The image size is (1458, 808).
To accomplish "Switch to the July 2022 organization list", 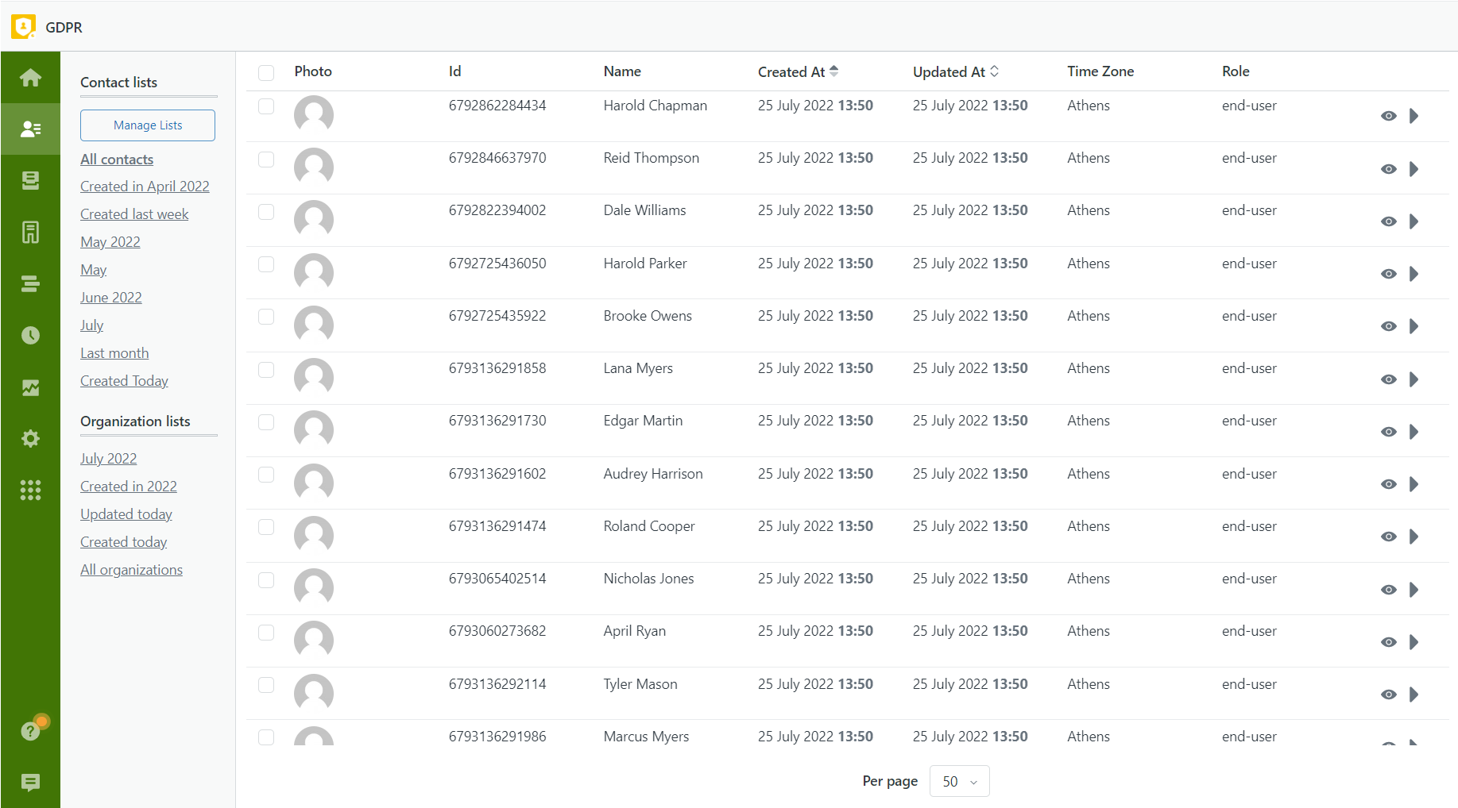I will 108,458.
